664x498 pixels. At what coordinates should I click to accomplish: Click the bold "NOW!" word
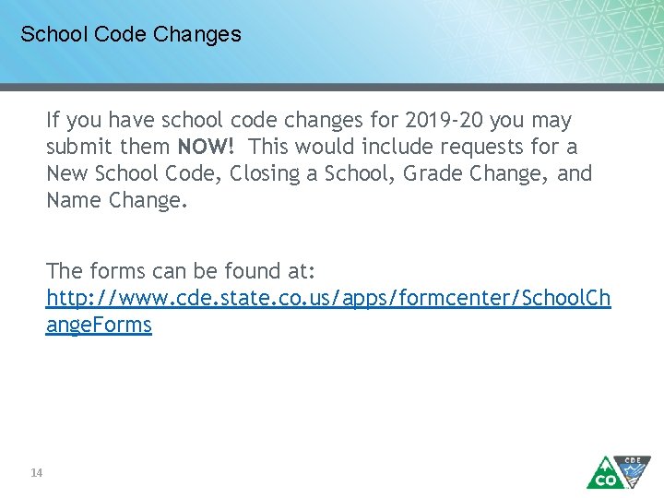coord(207,146)
